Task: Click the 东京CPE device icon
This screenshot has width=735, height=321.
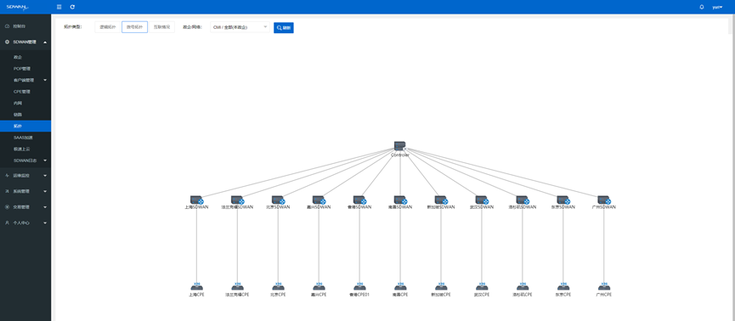Action: (x=563, y=287)
